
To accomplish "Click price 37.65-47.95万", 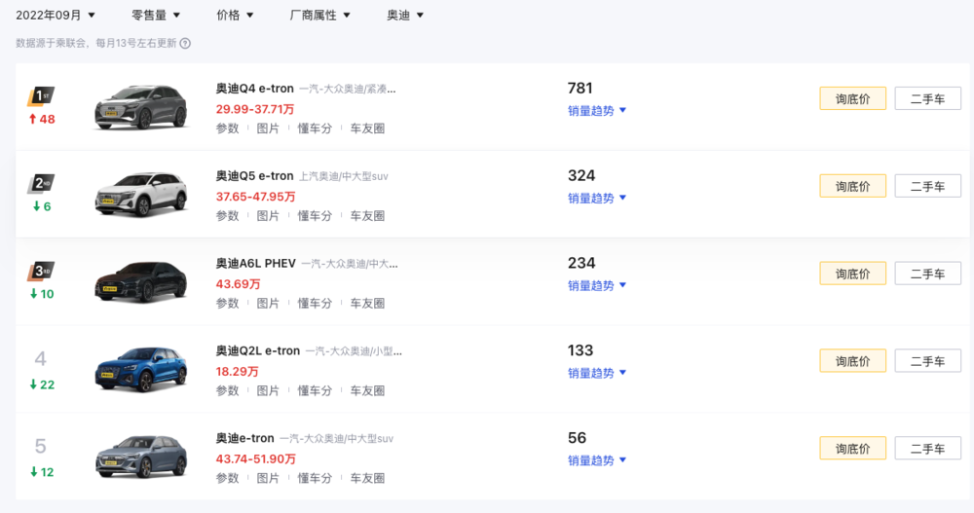I will point(255,197).
